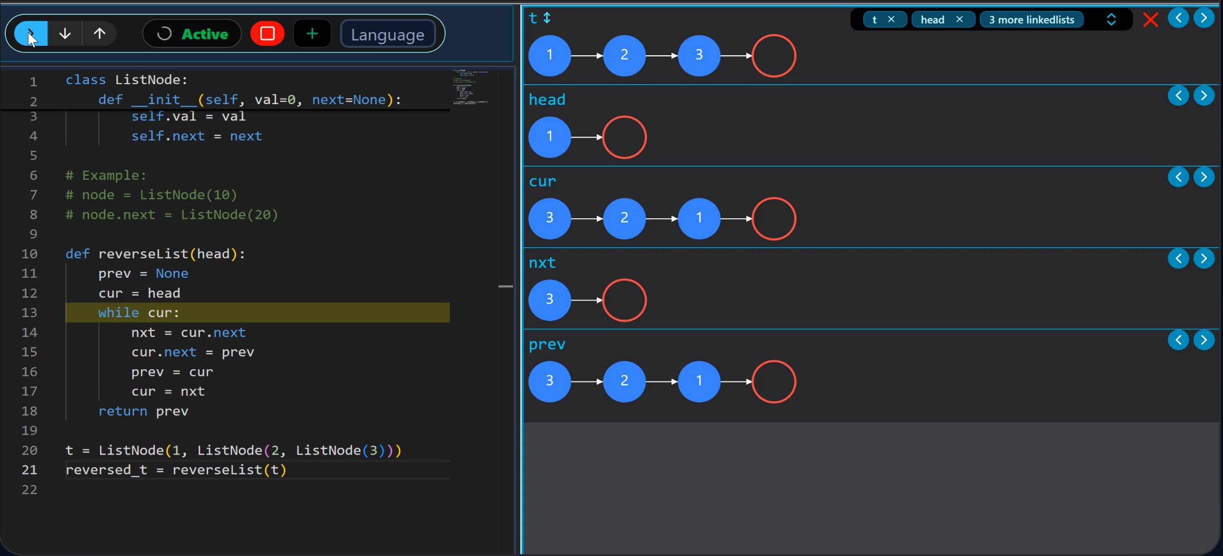Click the sort arrows icon next to the t label
The image size is (1223, 556).
(547, 17)
